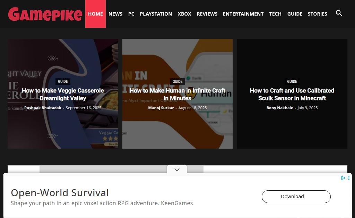Viewport: 355px width, 218px height.
Task: Click the KeenGames ad description text
Action: coord(102,203)
